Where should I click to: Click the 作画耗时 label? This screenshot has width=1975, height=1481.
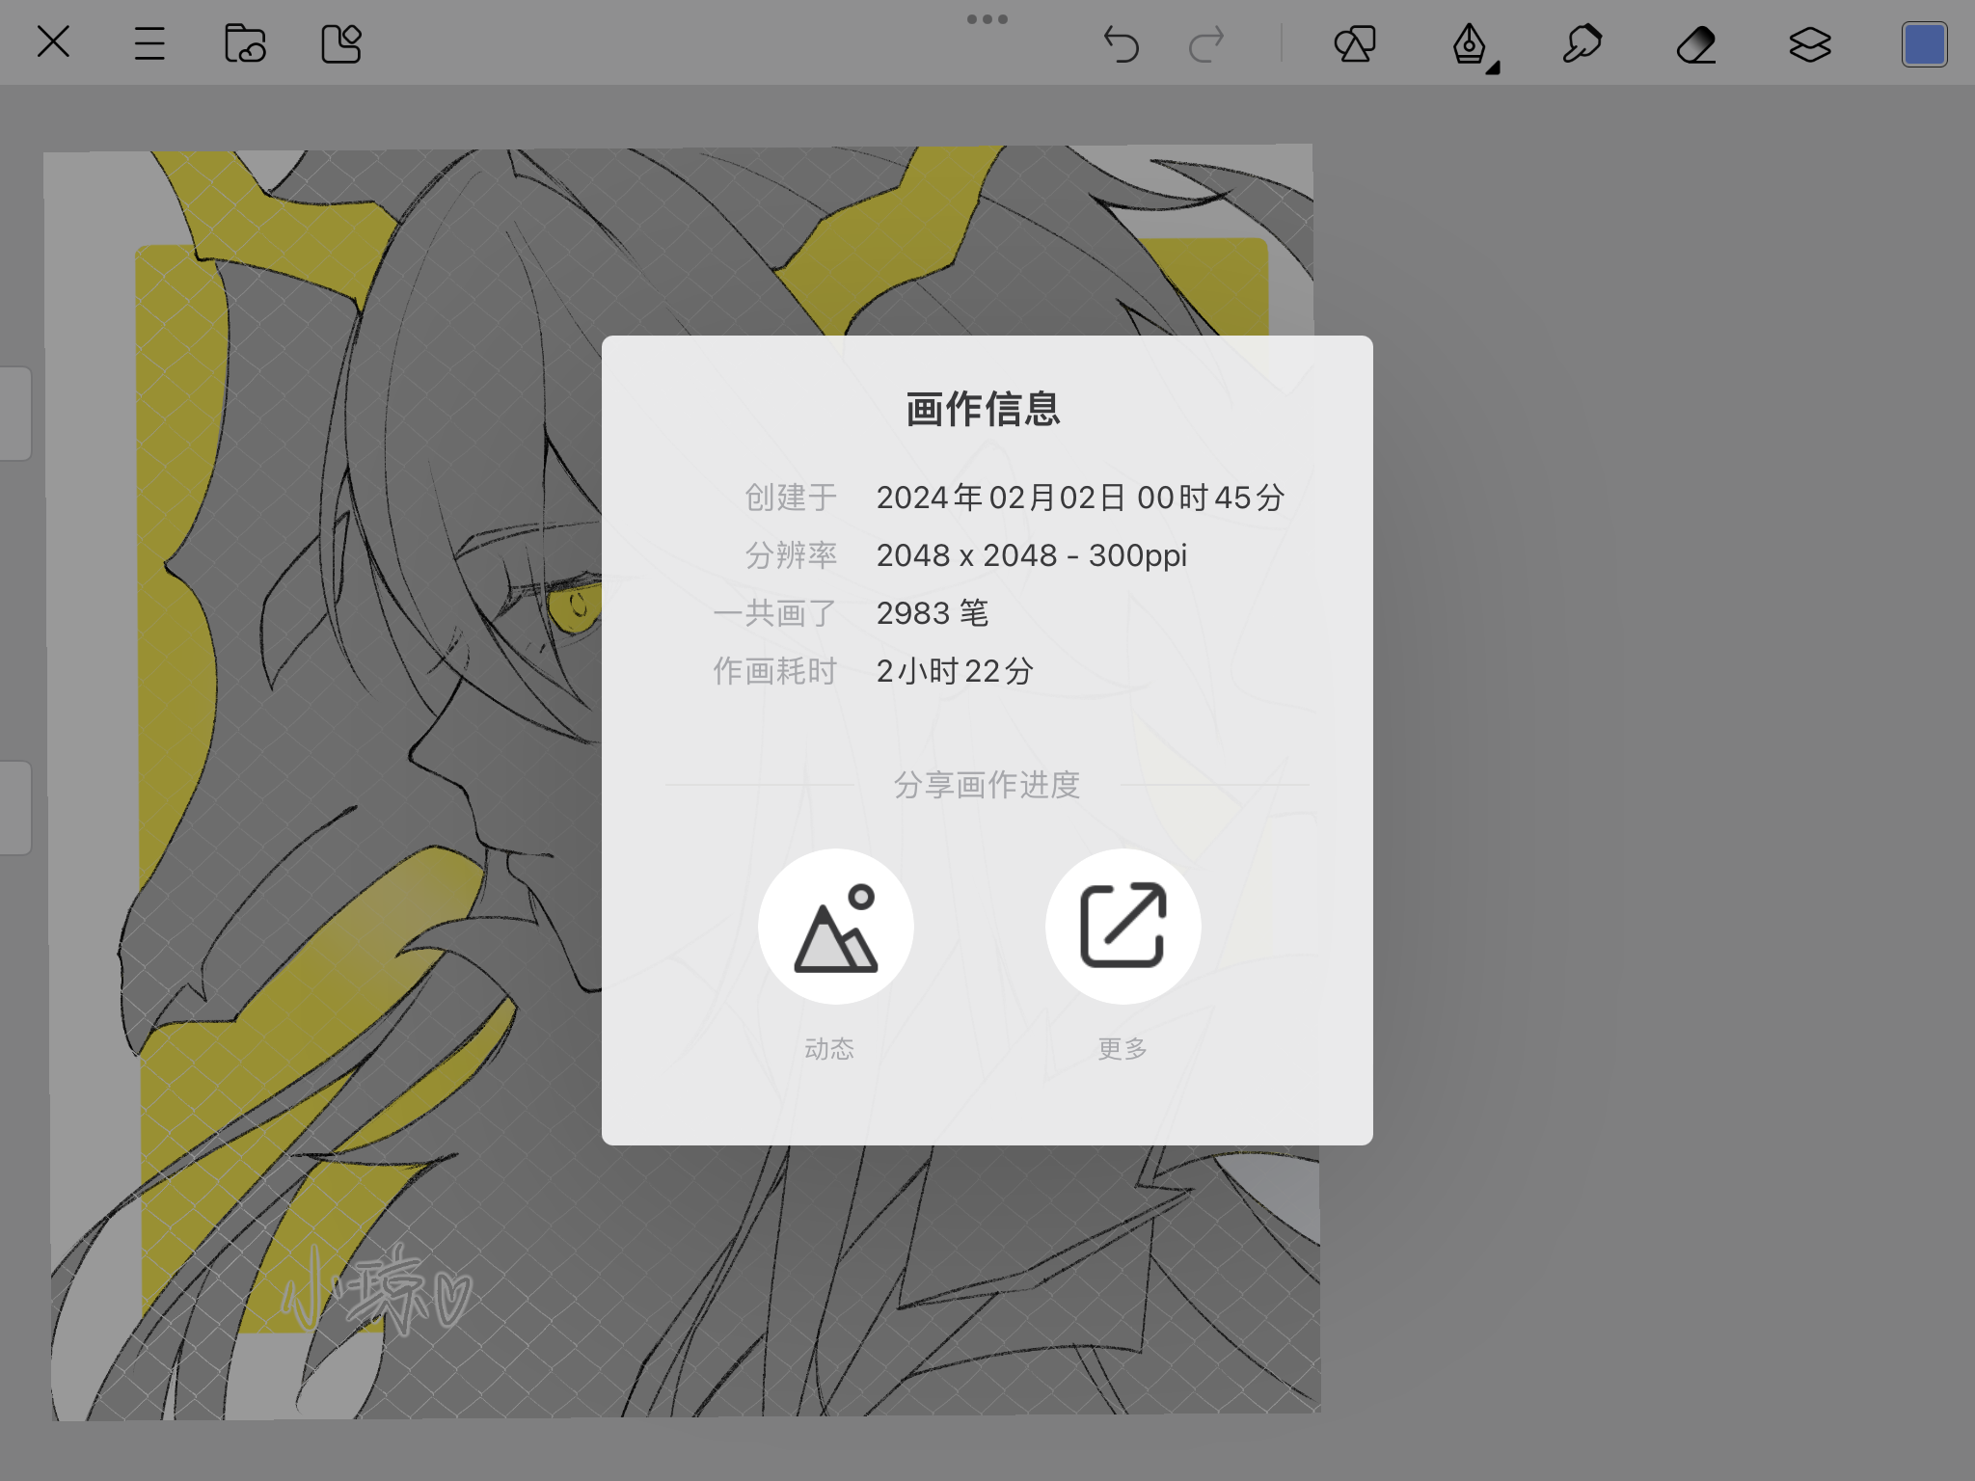click(x=775, y=671)
